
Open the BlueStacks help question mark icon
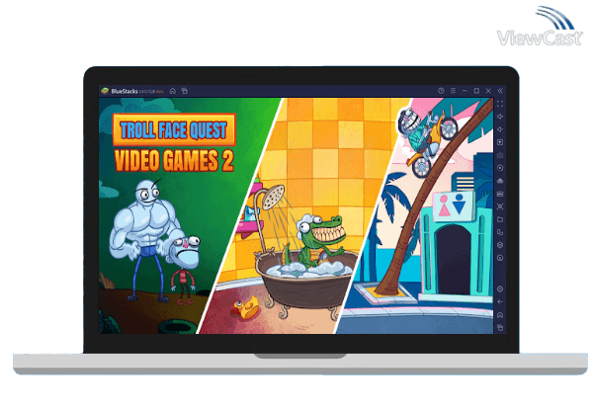click(441, 91)
